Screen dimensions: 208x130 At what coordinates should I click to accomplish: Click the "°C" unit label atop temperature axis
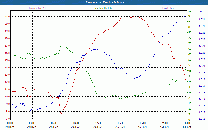(x=8, y=12)
